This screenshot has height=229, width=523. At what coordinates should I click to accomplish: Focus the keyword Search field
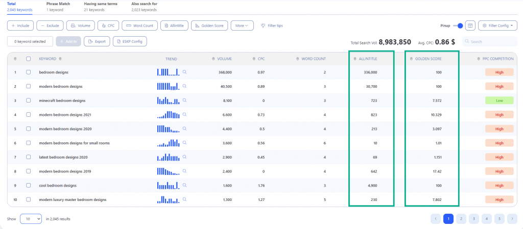pyautogui.click(x=490, y=42)
